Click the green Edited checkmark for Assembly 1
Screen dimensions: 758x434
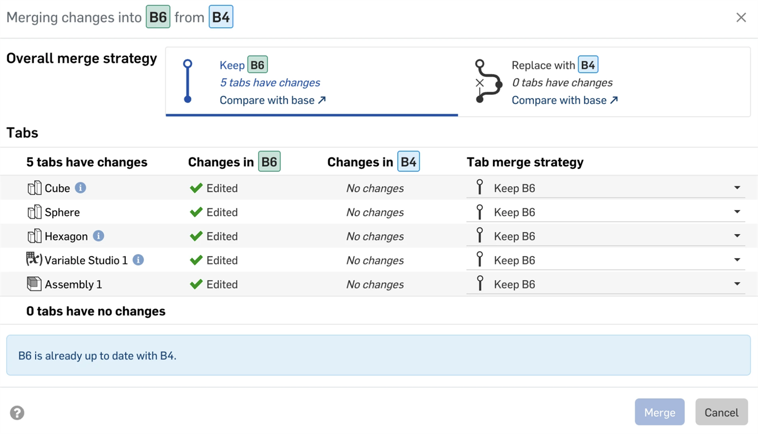[196, 284]
